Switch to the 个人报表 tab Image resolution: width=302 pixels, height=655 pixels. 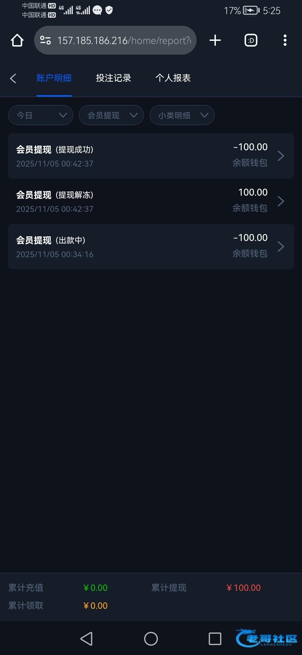(x=173, y=78)
